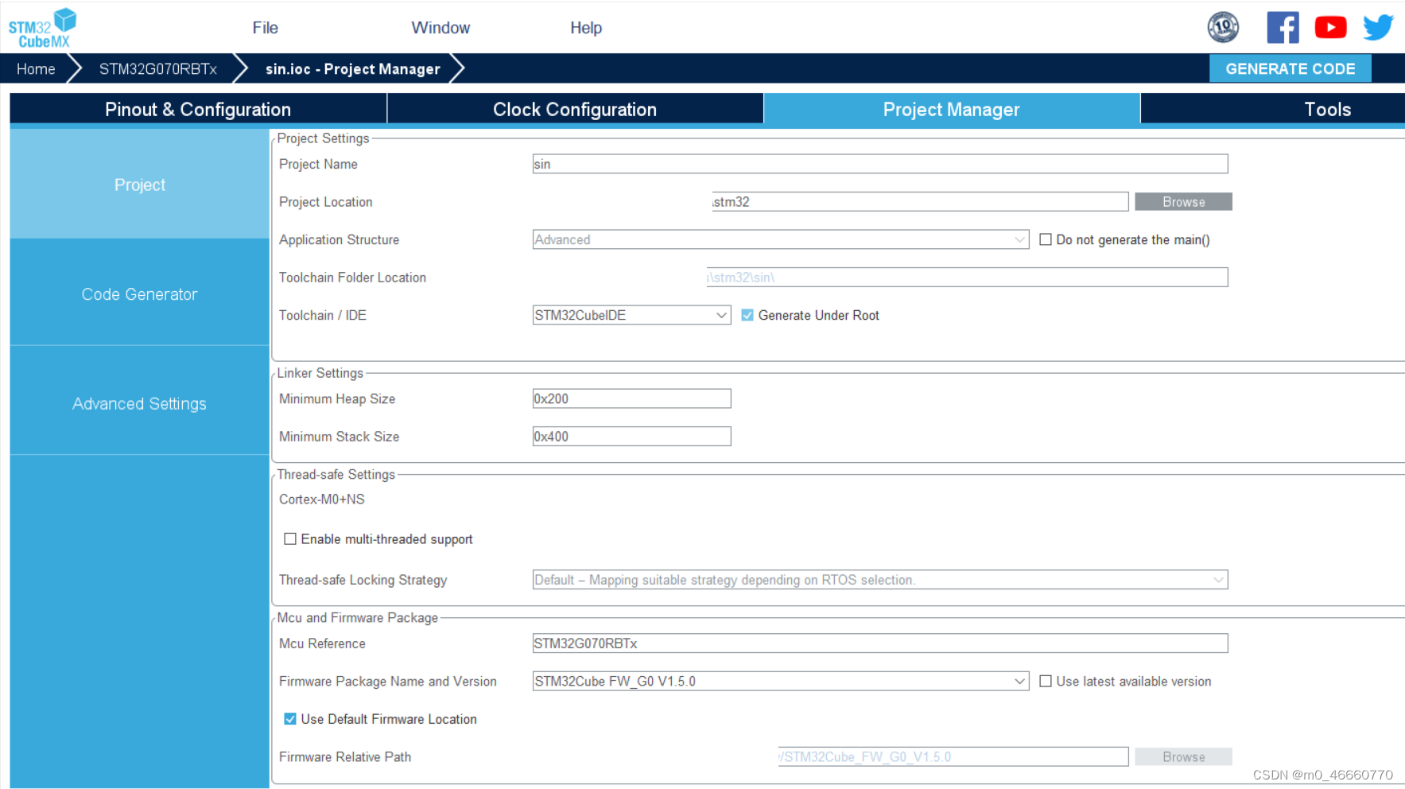Click the Minimum Heap Size label

click(x=336, y=398)
